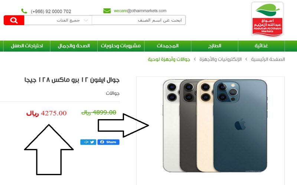This screenshot has height=185, width=297.
Task: Click جوالات وأجهزة لوحية breadcrumb link
Action: coord(169,59)
